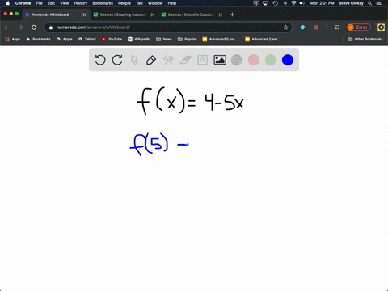This screenshot has width=388, height=291.
Task: Expand first Advanced bookmarks folder
Action: (x=220, y=39)
